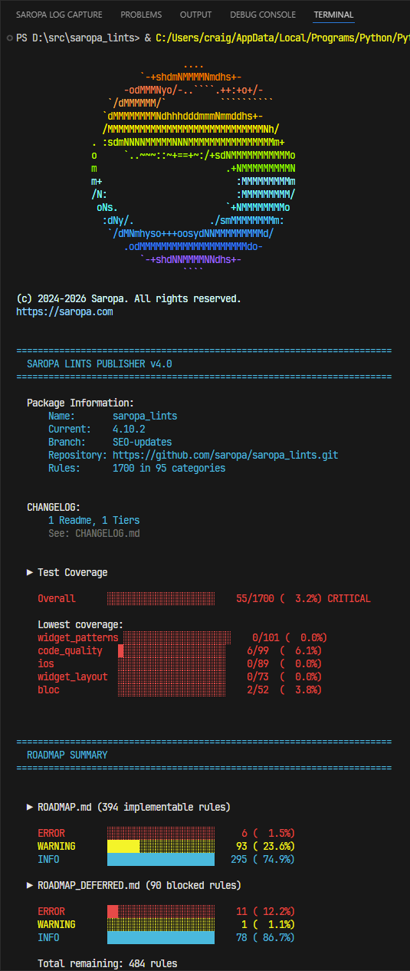Click the code_quality coverage bar
Image resolution: width=410 pixels, height=971 pixels.
point(172,650)
